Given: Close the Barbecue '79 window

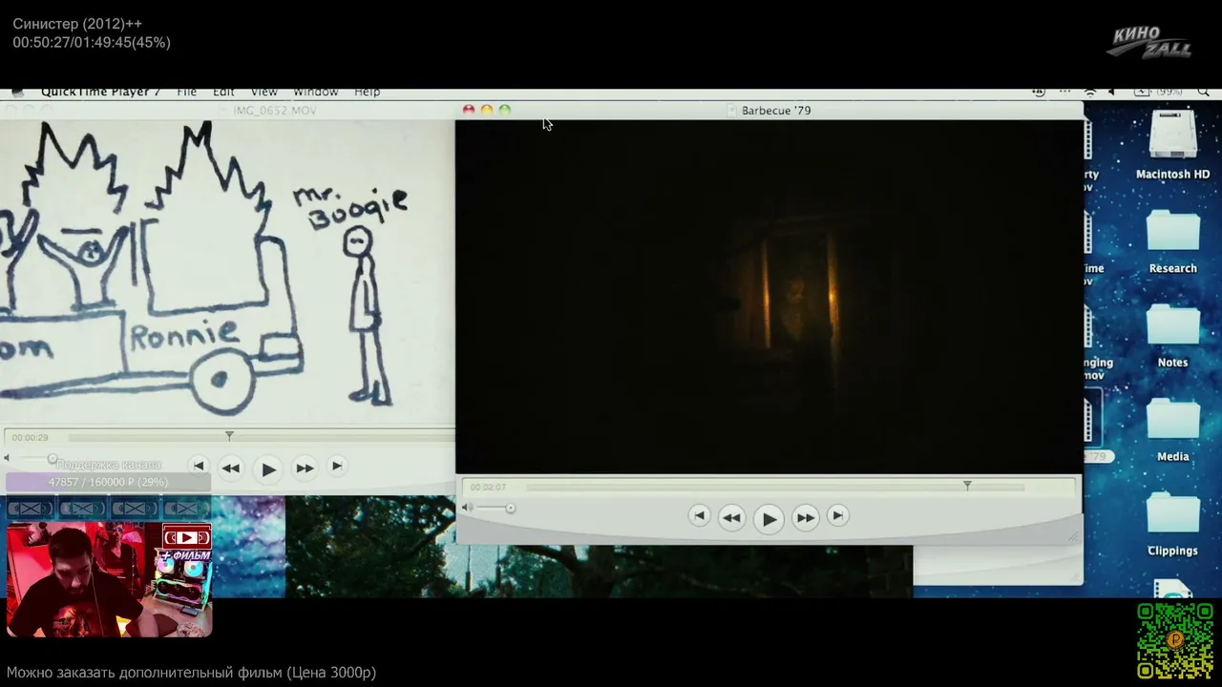Looking at the screenshot, I should coord(469,111).
